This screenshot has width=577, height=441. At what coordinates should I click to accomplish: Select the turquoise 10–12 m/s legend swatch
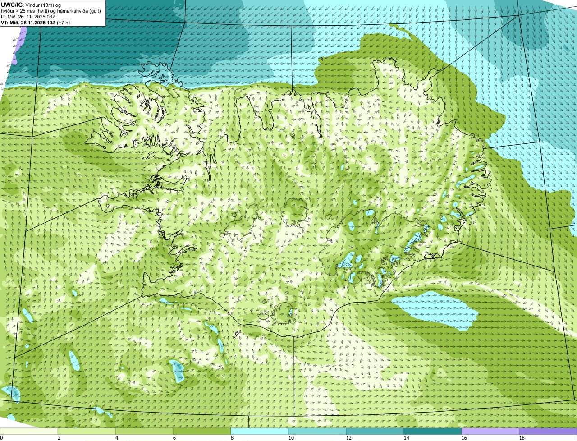[317, 431]
